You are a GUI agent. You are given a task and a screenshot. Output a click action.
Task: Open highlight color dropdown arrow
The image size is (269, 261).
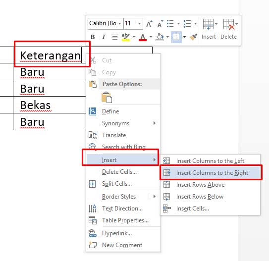pos(134,37)
